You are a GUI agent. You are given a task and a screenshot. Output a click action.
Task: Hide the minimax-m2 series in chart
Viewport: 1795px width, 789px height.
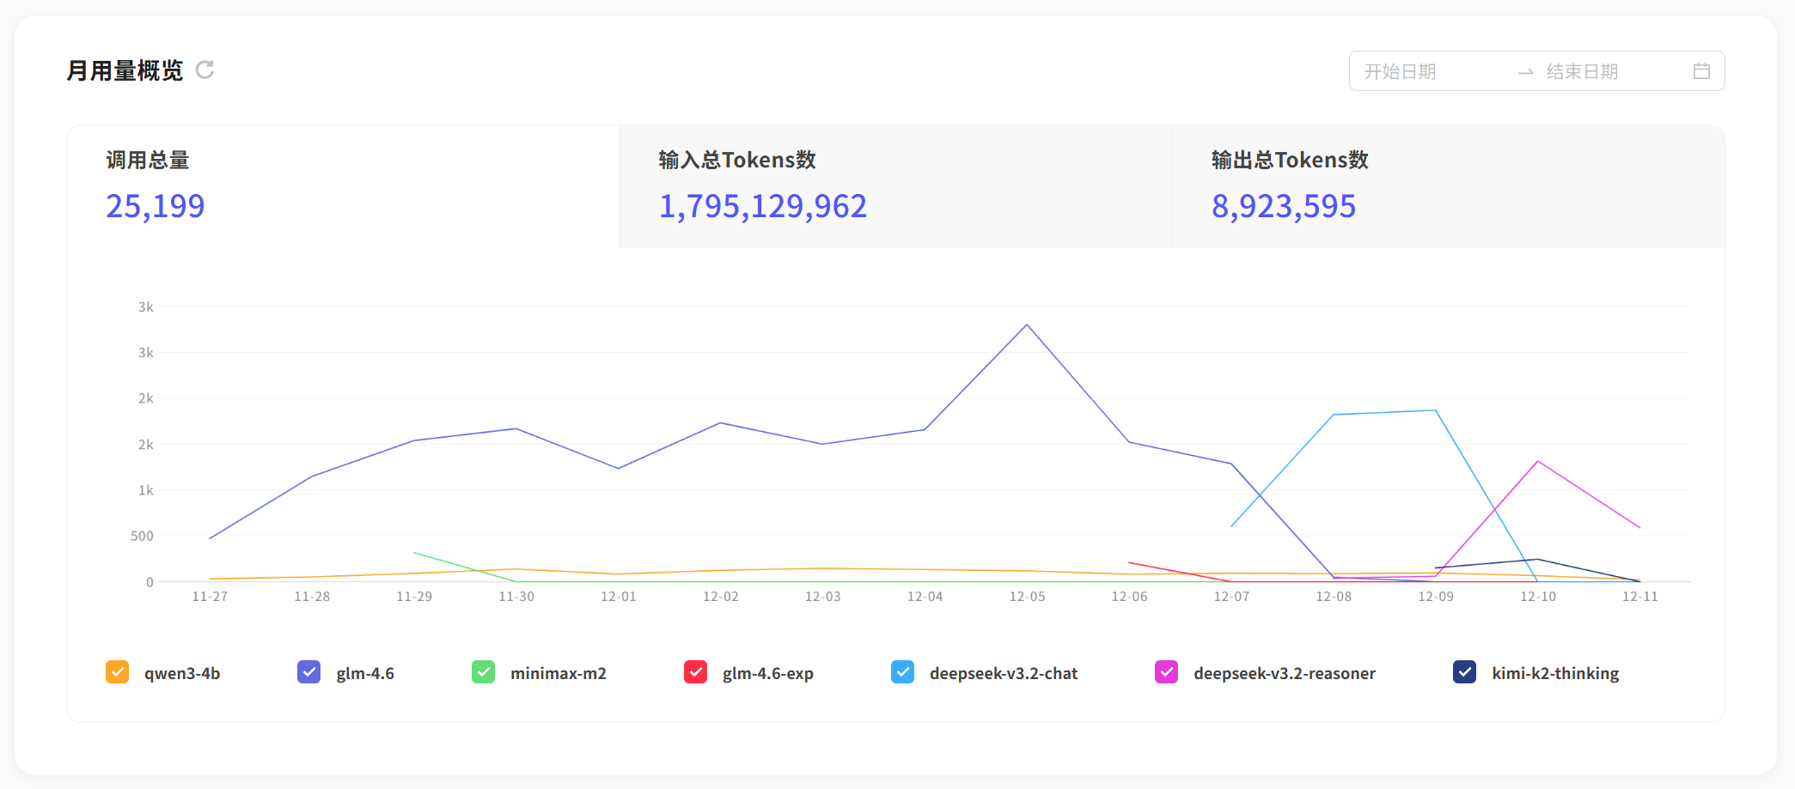[x=483, y=672]
